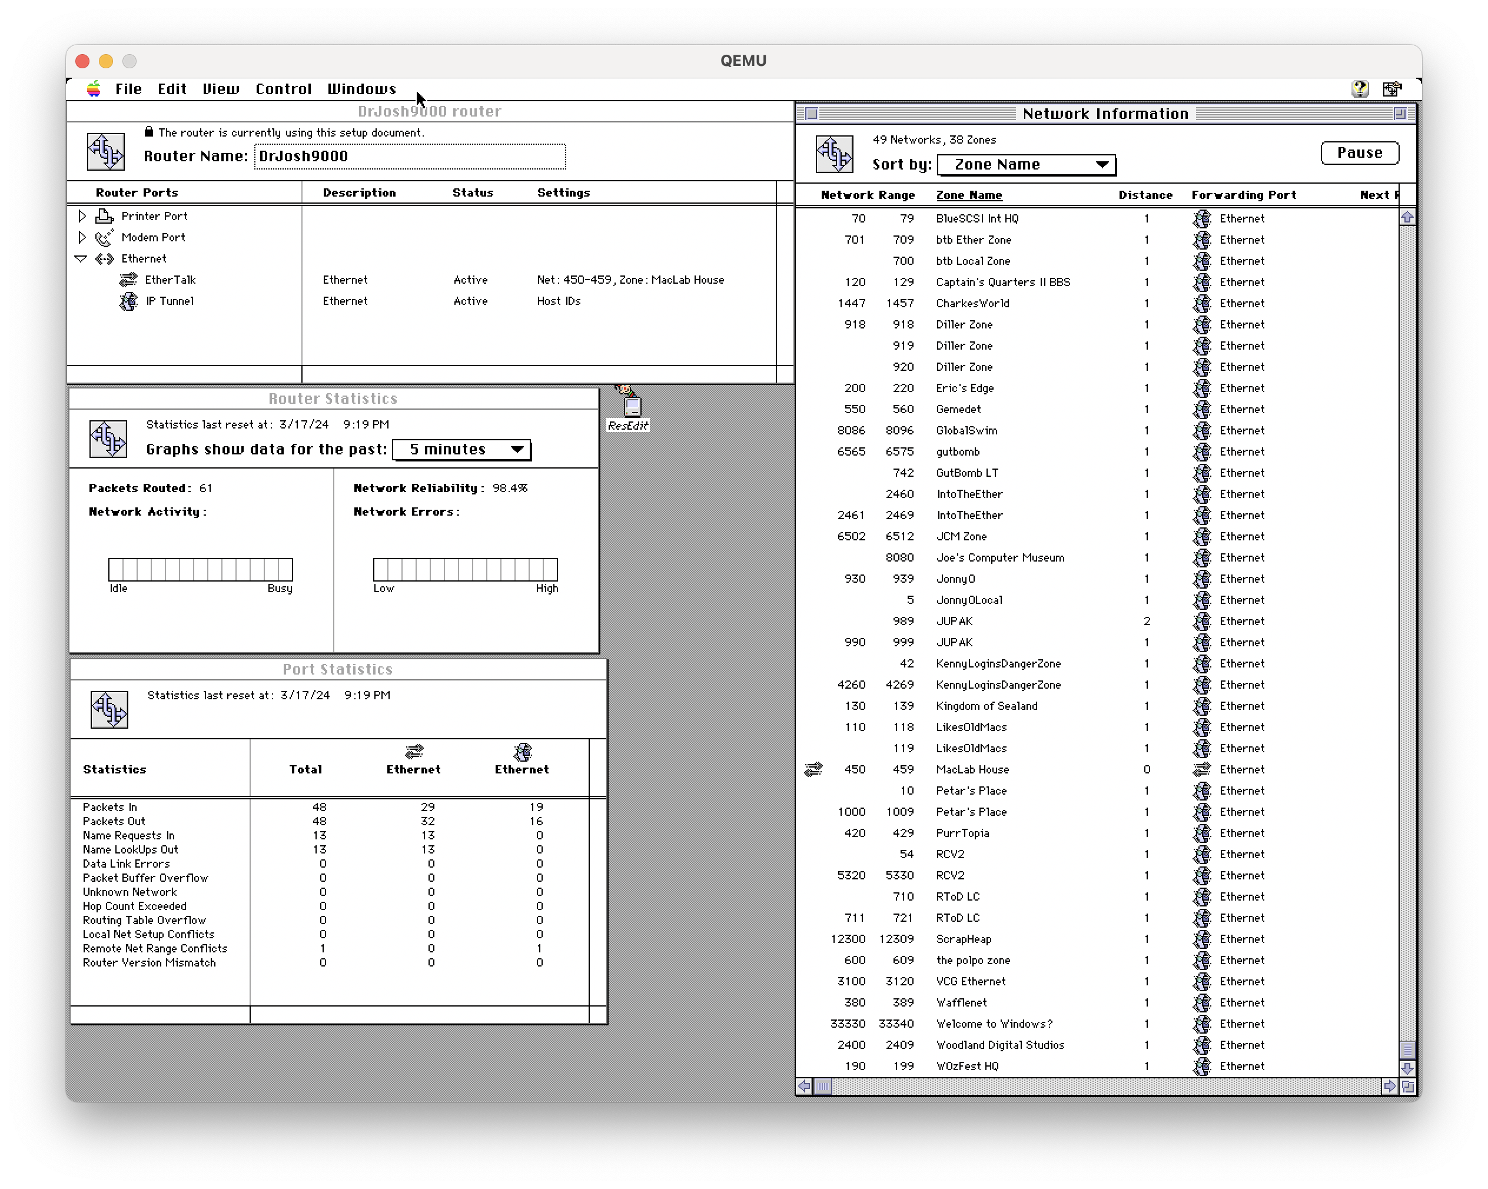The width and height of the screenshot is (1488, 1189).
Task: Select the 'Welcome to Windows?' zone row
Action: tap(1097, 1024)
